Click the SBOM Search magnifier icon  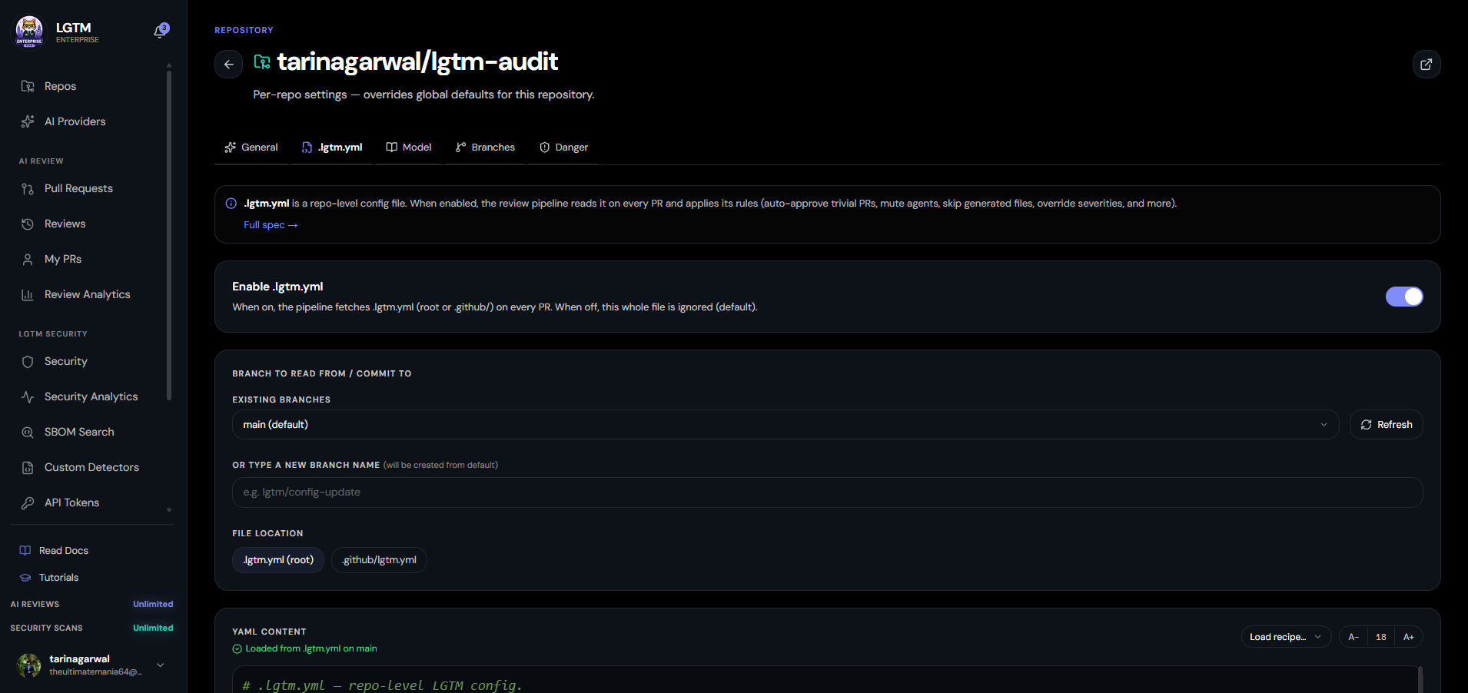pyautogui.click(x=28, y=432)
